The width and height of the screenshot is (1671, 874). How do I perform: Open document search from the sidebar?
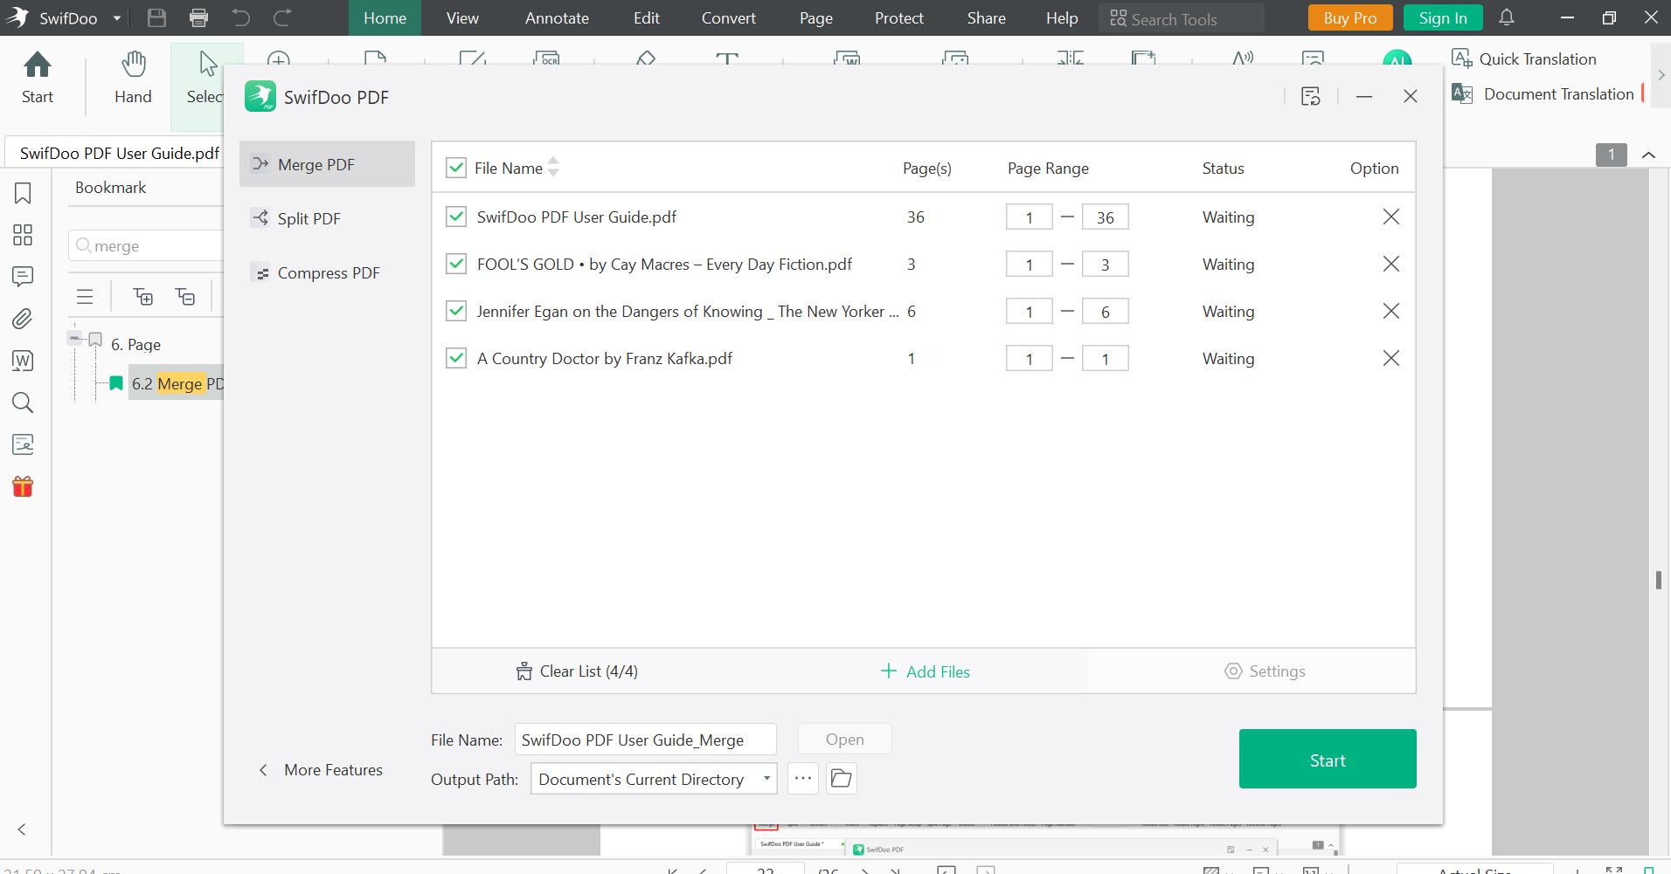(22, 403)
